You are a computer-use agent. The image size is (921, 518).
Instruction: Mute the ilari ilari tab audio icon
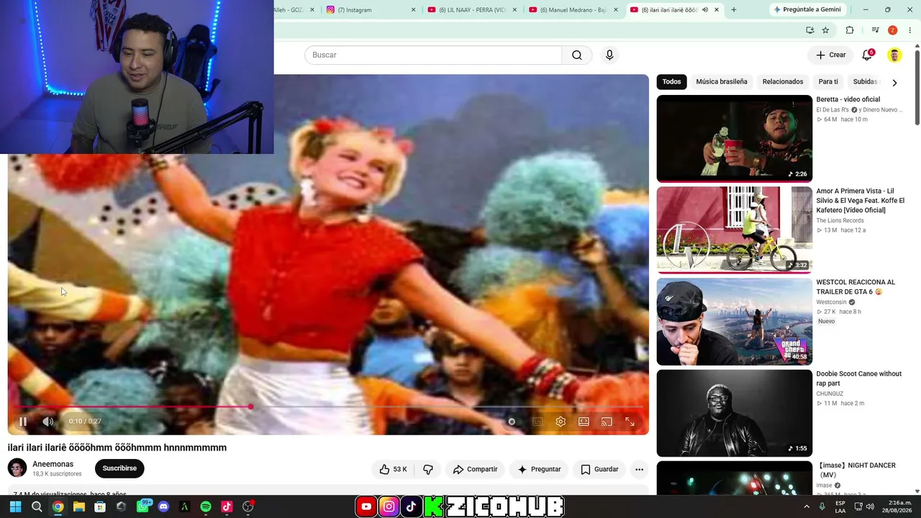[x=705, y=10]
